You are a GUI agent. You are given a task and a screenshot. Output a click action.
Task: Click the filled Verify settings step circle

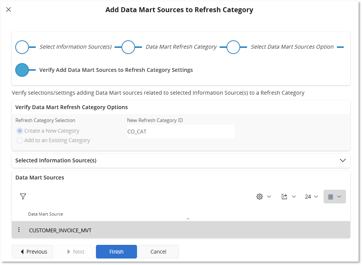22,70
